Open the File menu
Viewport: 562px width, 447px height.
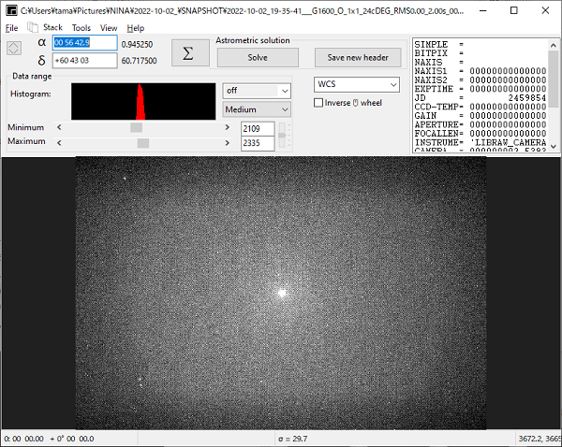click(11, 28)
